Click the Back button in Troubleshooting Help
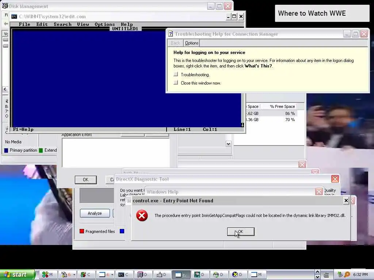 click(x=175, y=43)
